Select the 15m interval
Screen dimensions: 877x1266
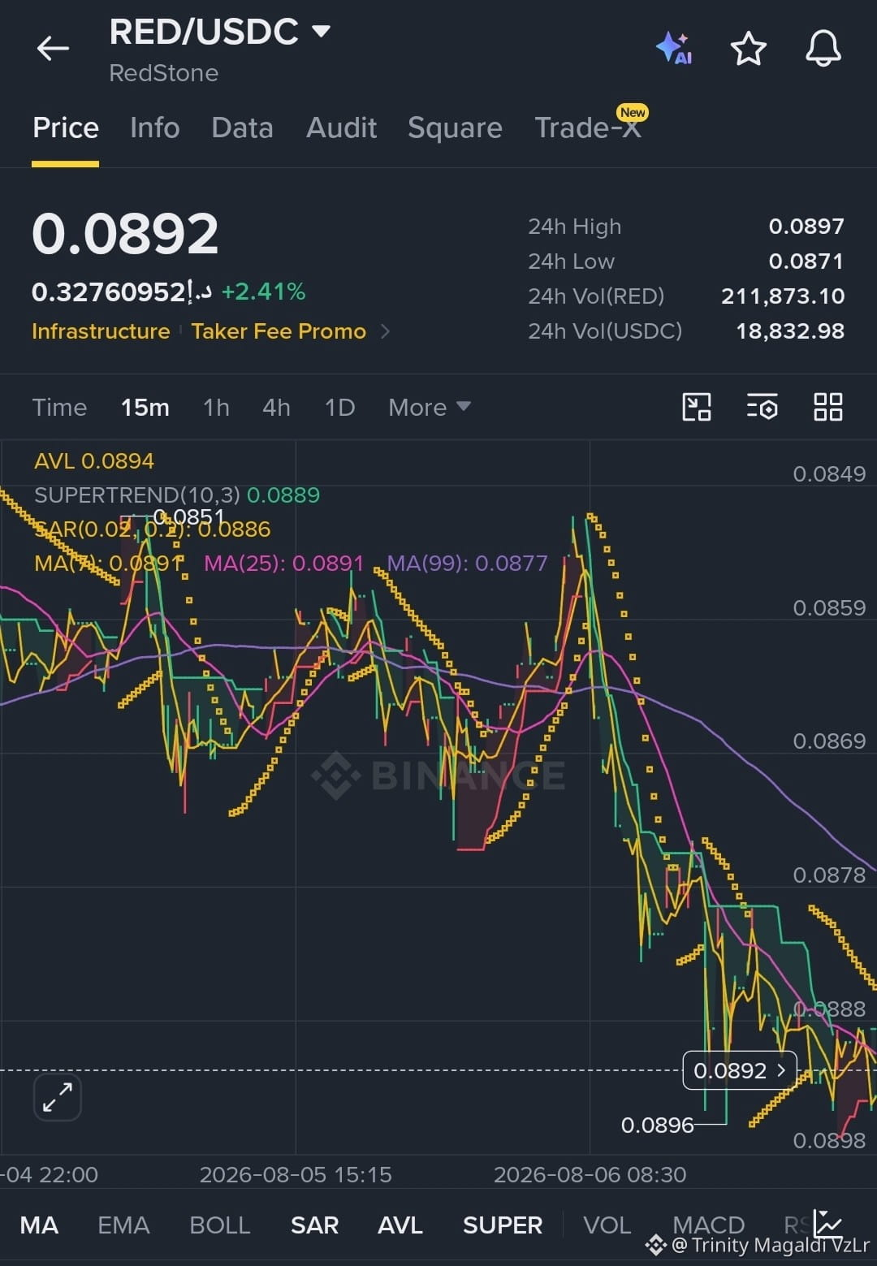pyautogui.click(x=145, y=407)
